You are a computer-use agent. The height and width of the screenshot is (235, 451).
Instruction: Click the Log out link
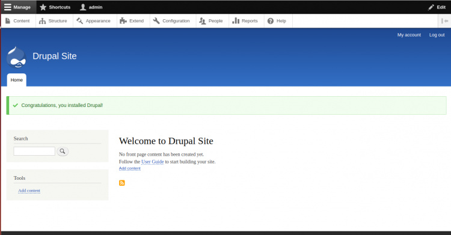pyautogui.click(x=437, y=35)
